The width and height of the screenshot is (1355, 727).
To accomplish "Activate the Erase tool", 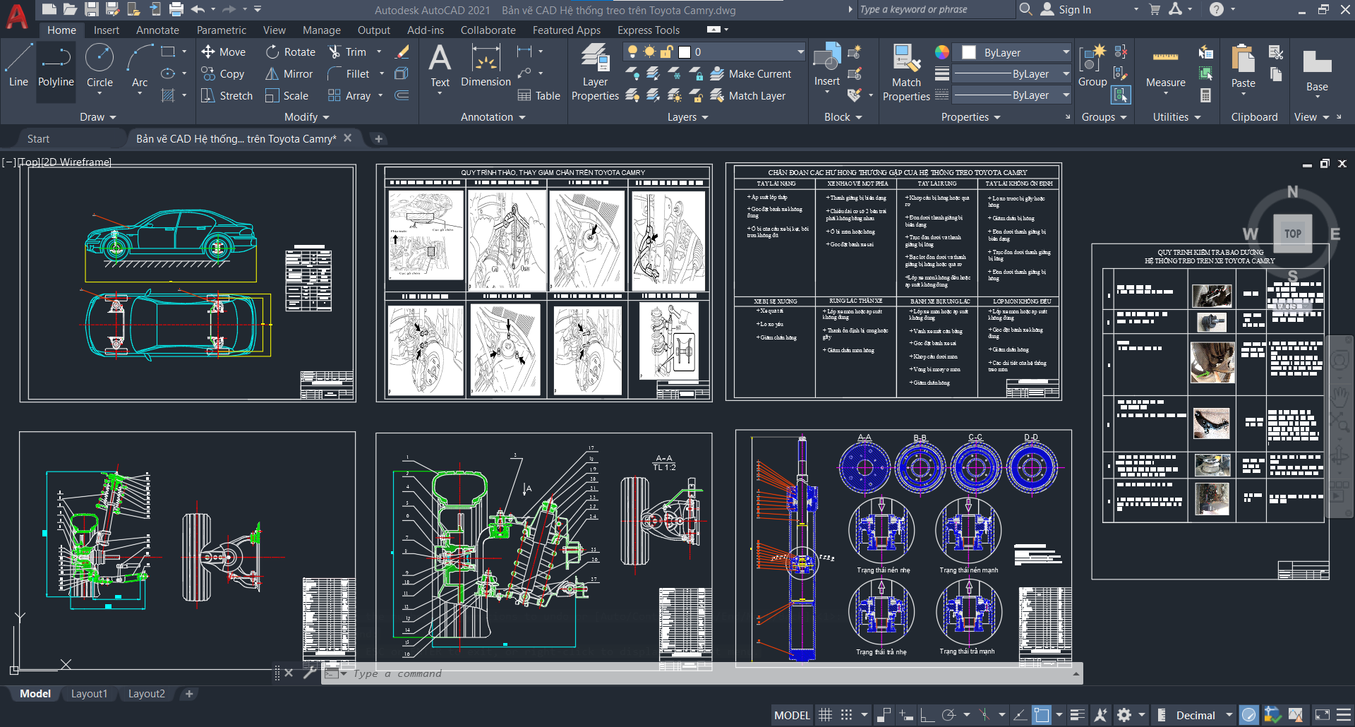I will click(x=402, y=52).
